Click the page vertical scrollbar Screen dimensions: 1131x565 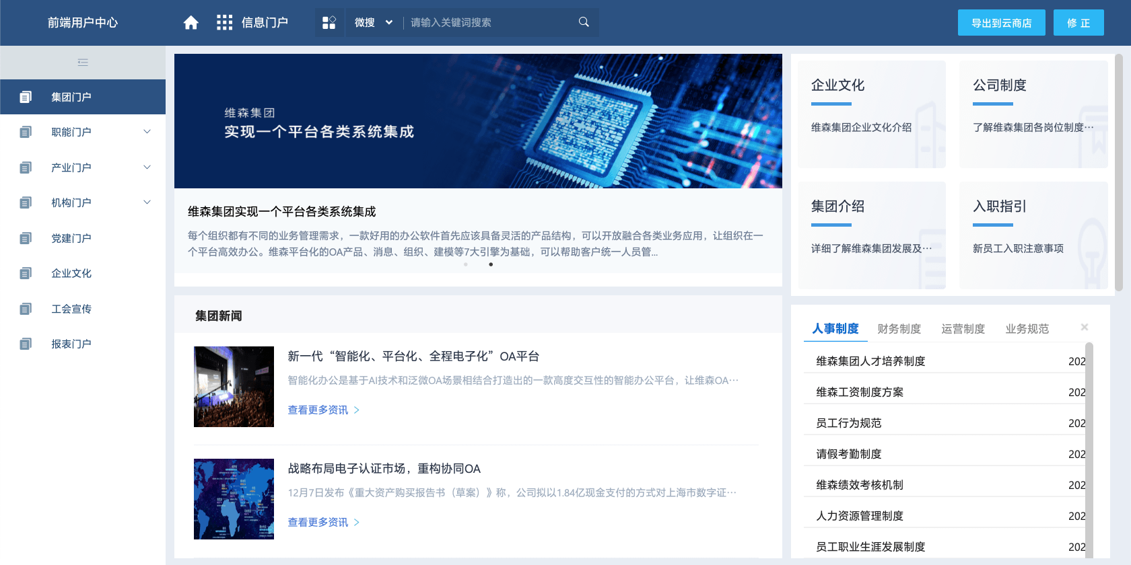[1119, 174]
